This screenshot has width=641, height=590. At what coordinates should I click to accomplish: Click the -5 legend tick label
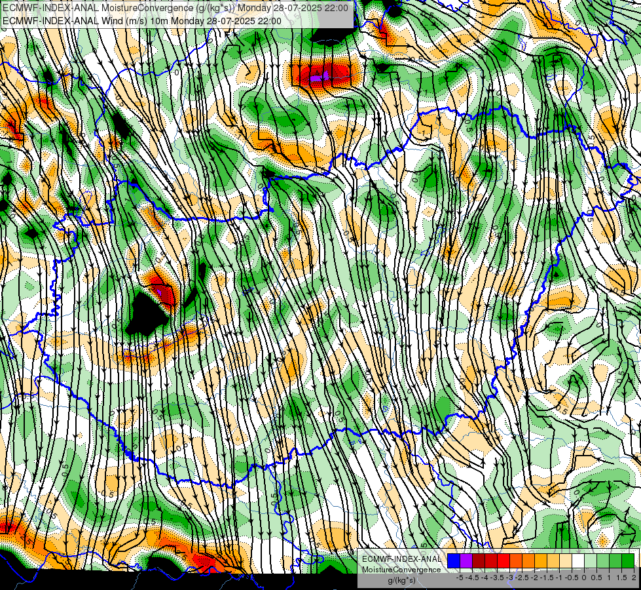(x=460, y=578)
